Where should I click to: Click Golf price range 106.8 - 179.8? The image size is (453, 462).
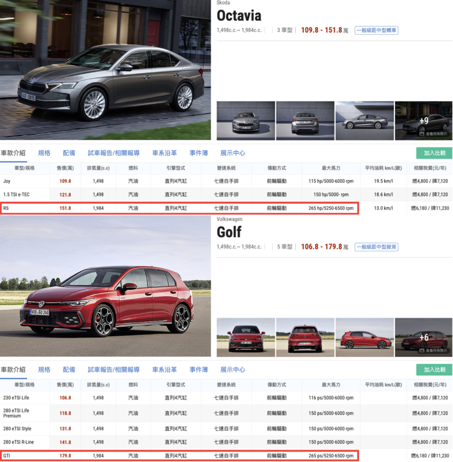322,247
